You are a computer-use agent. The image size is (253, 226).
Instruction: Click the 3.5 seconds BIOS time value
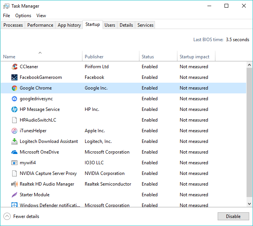[x=237, y=40]
